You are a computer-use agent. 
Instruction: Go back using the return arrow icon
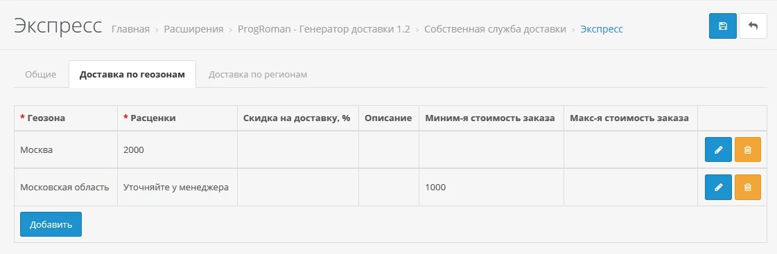753,26
